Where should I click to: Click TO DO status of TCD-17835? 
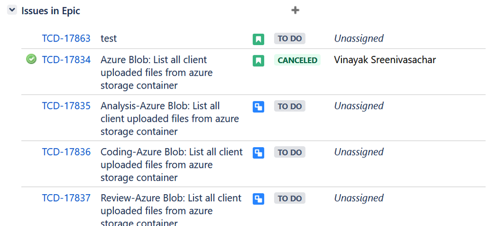click(290, 106)
